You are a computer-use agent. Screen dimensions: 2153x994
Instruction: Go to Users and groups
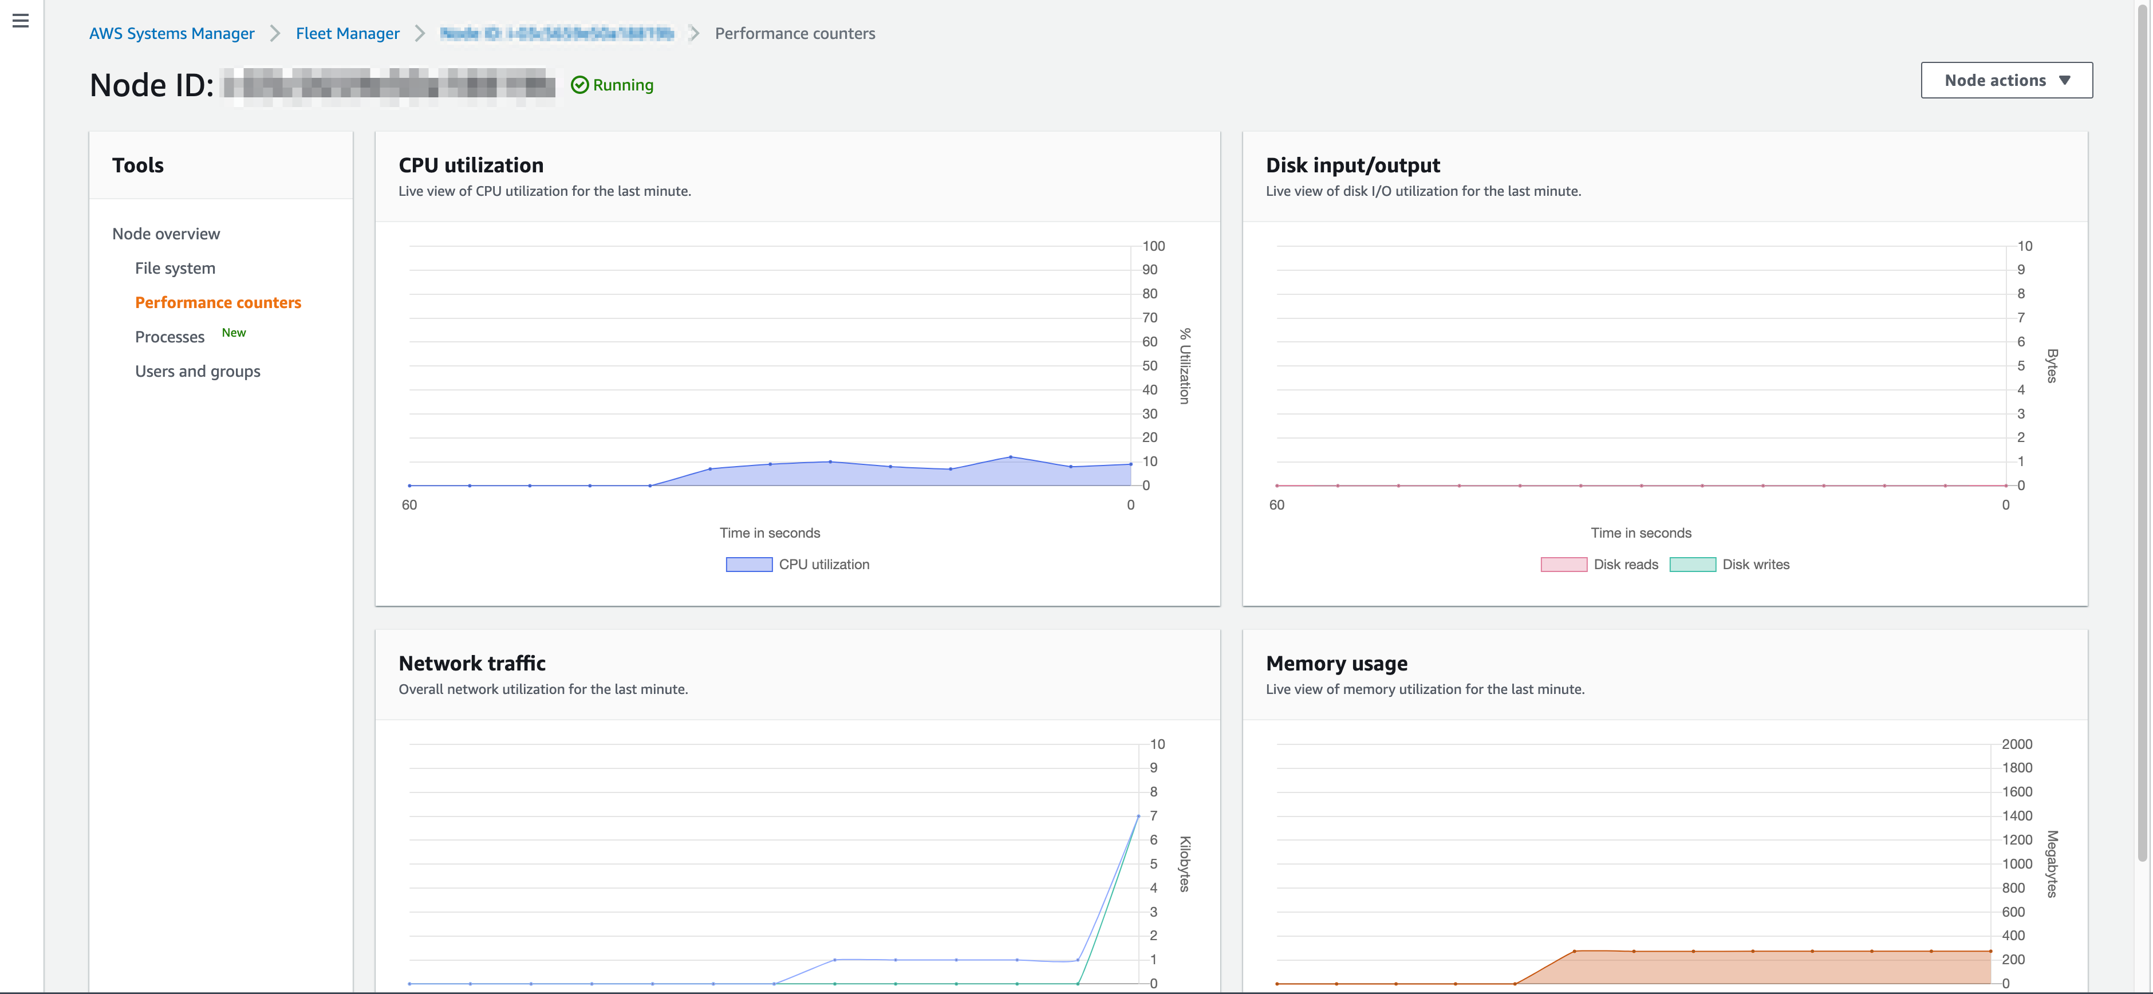(197, 371)
